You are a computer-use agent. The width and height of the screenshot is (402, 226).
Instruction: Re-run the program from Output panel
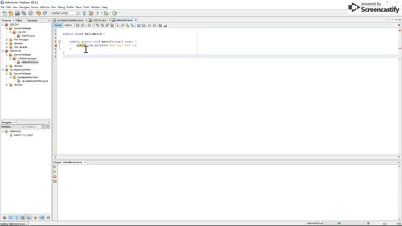point(55,167)
